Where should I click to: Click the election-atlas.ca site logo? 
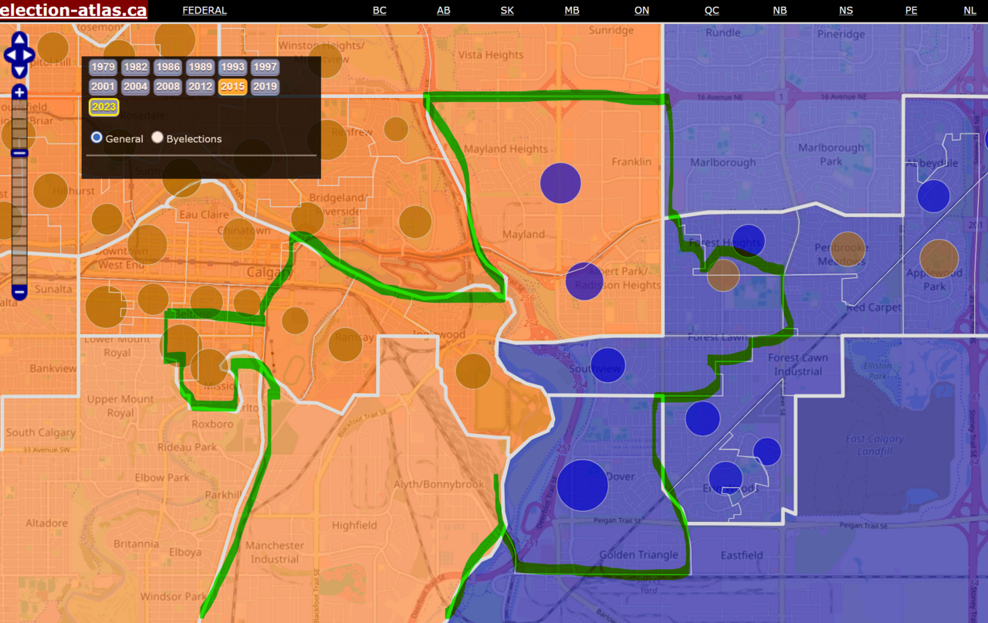[73, 11]
